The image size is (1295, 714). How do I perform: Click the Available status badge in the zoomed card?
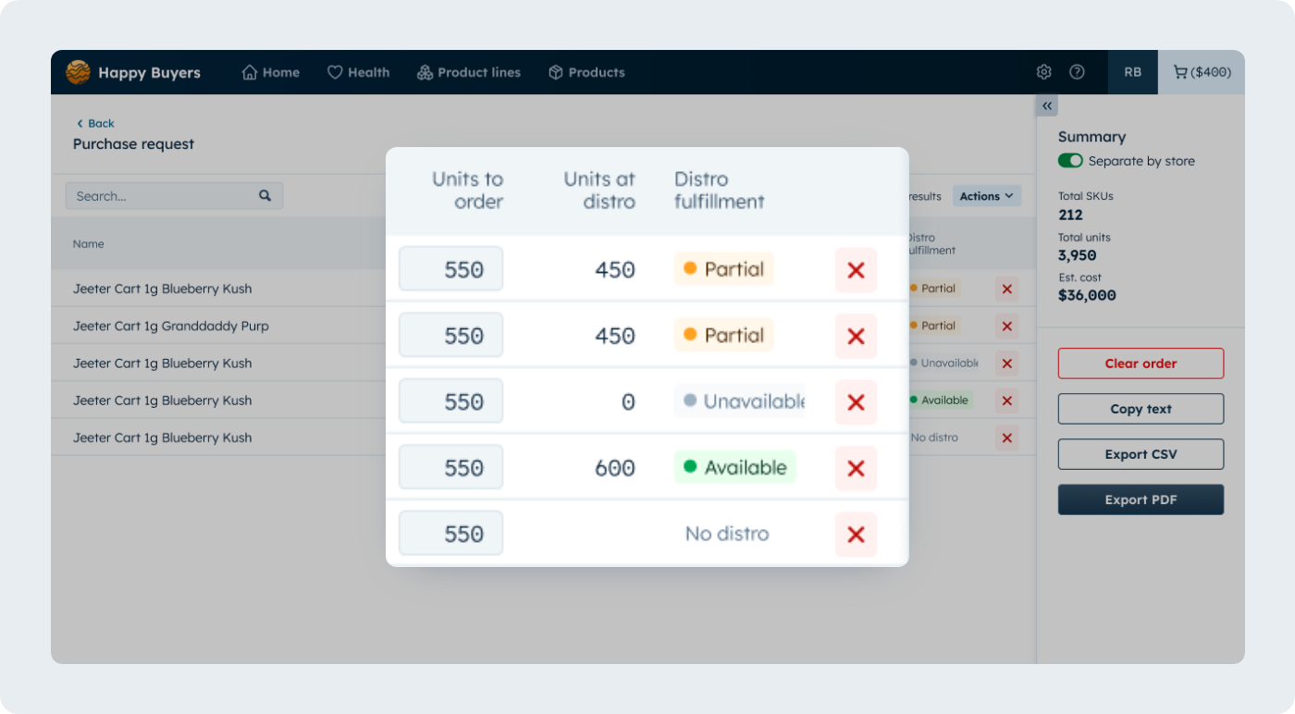[x=735, y=467]
